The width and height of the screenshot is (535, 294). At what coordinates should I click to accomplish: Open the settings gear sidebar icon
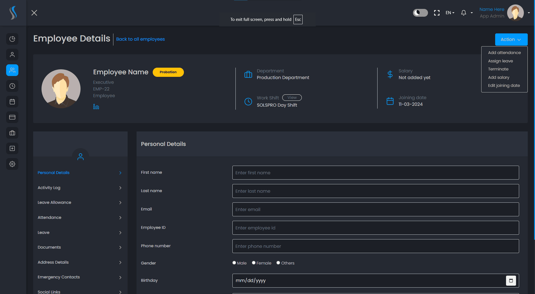(x=12, y=164)
